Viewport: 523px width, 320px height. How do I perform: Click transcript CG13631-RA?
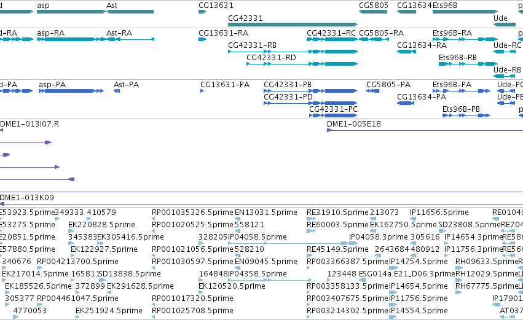click(202, 39)
